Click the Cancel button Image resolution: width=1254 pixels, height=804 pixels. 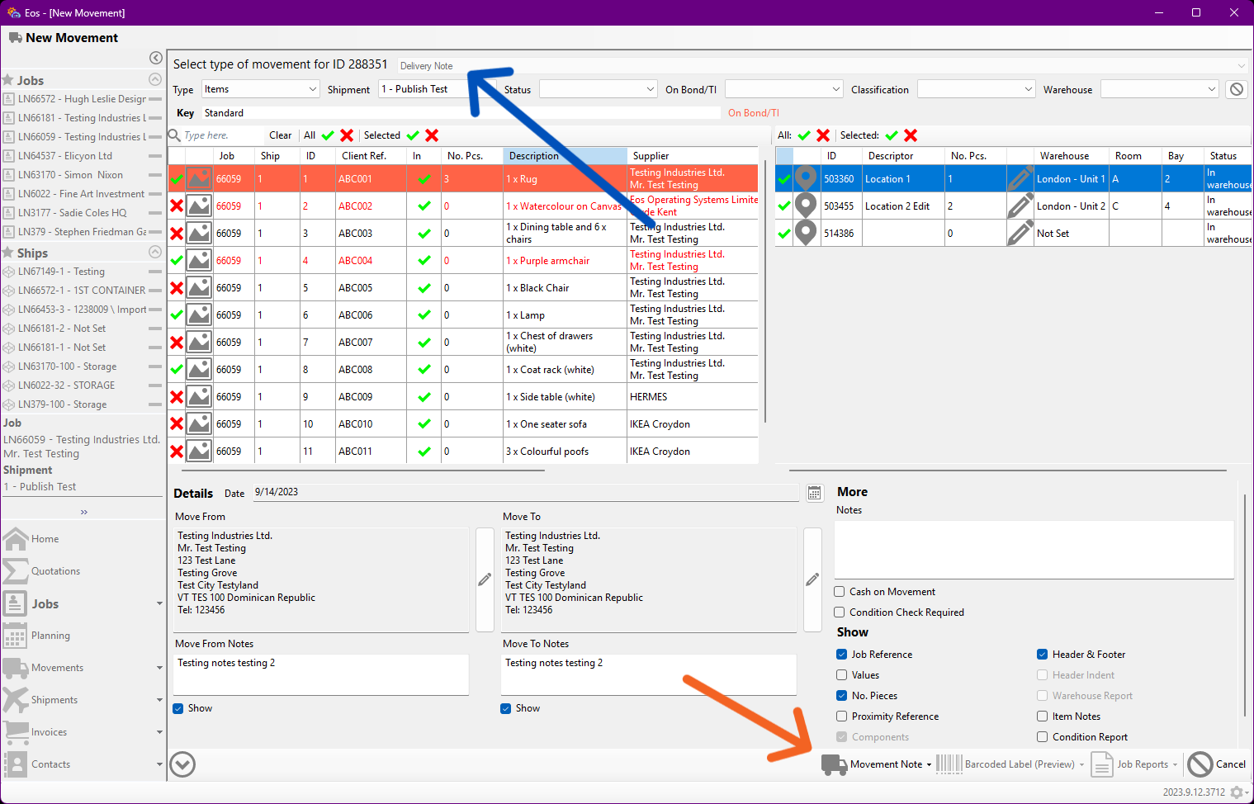coord(1217,764)
